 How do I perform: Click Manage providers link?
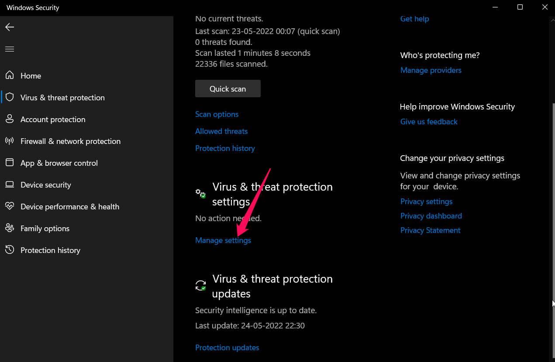click(431, 70)
